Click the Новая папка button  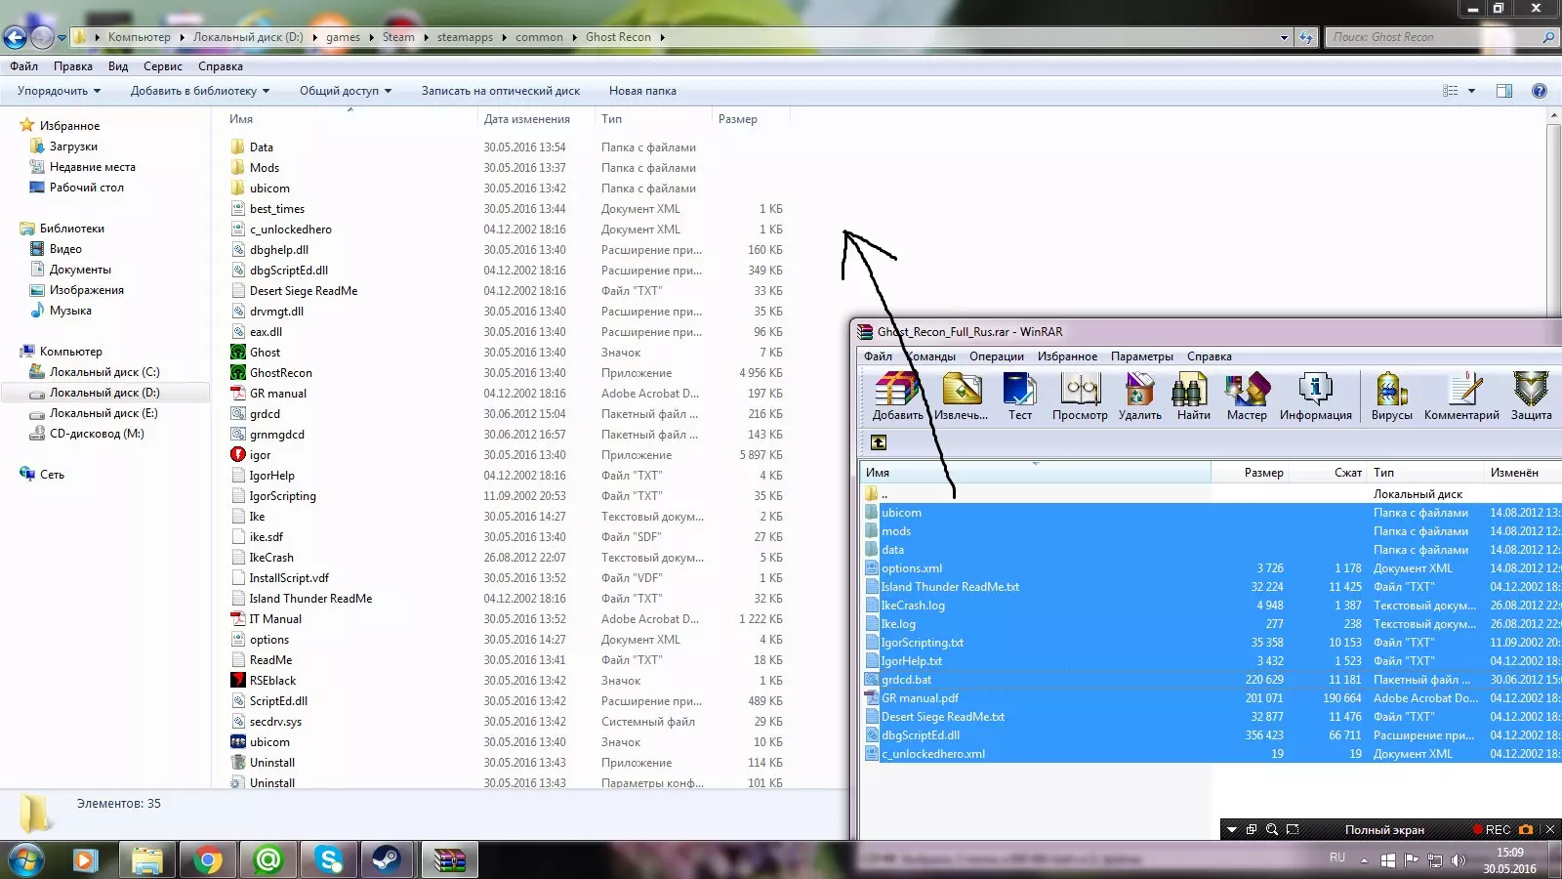pos(642,91)
